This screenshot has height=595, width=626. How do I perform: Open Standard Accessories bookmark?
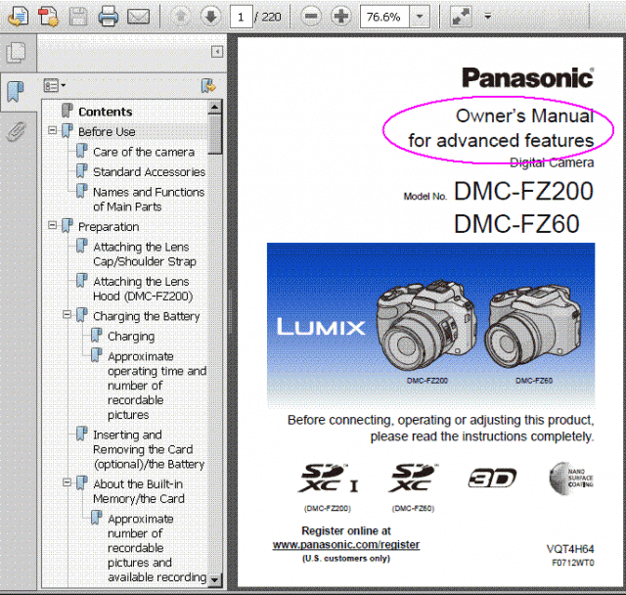point(149,172)
